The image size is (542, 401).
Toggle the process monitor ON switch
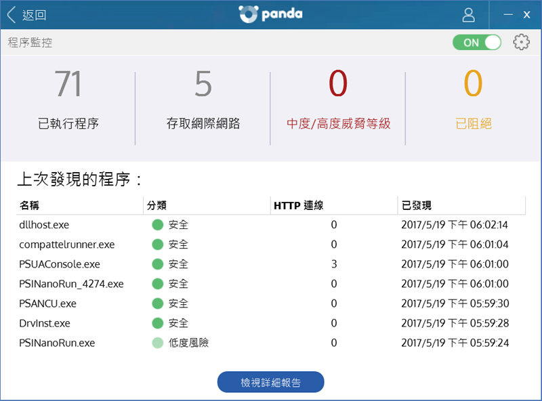point(478,42)
